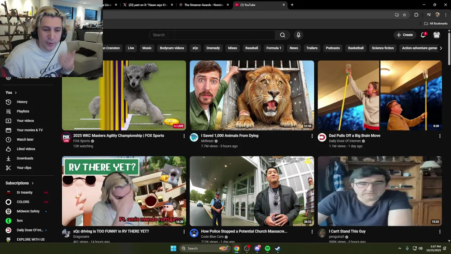Image resolution: width=451 pixels, height=254 pixels.
Task: Open Watch later in the sidebar
Action: pyautogui.click(x=25, y=140)
